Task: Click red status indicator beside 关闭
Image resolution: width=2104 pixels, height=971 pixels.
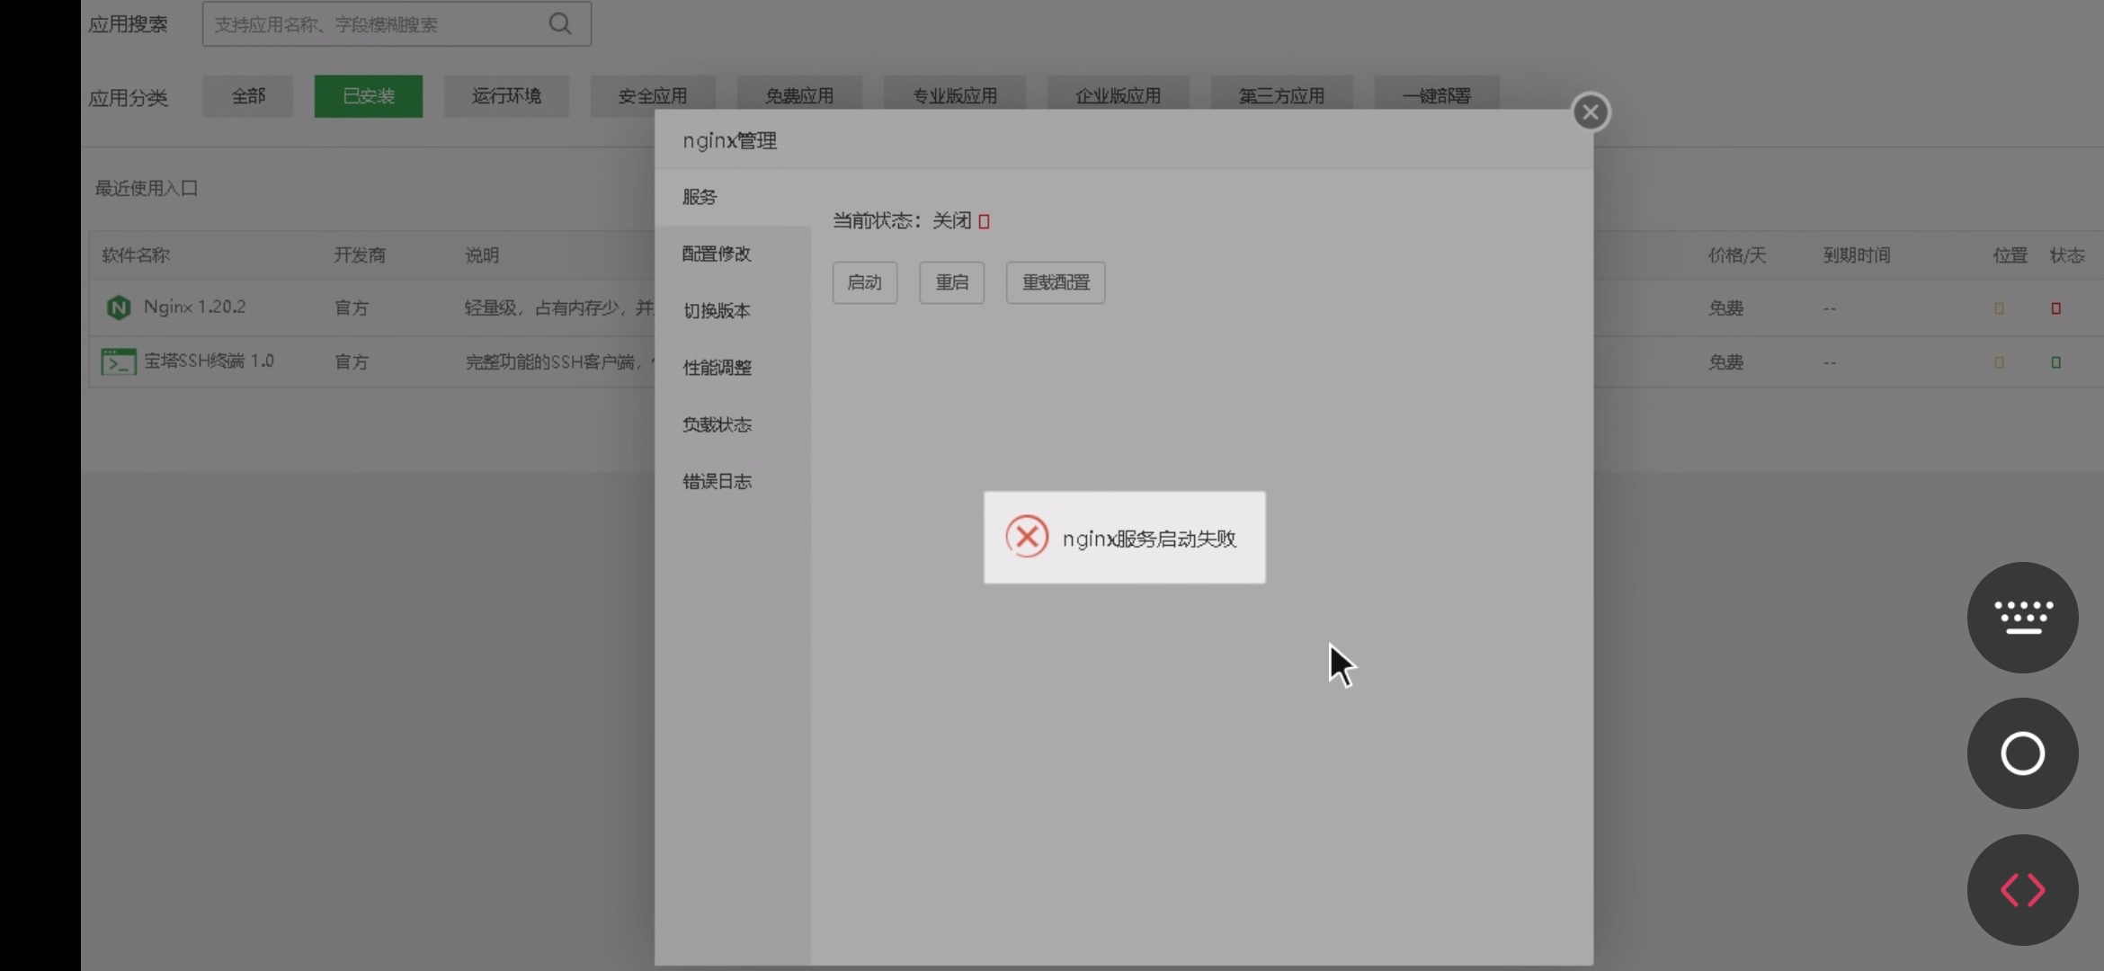Action: 984,221
